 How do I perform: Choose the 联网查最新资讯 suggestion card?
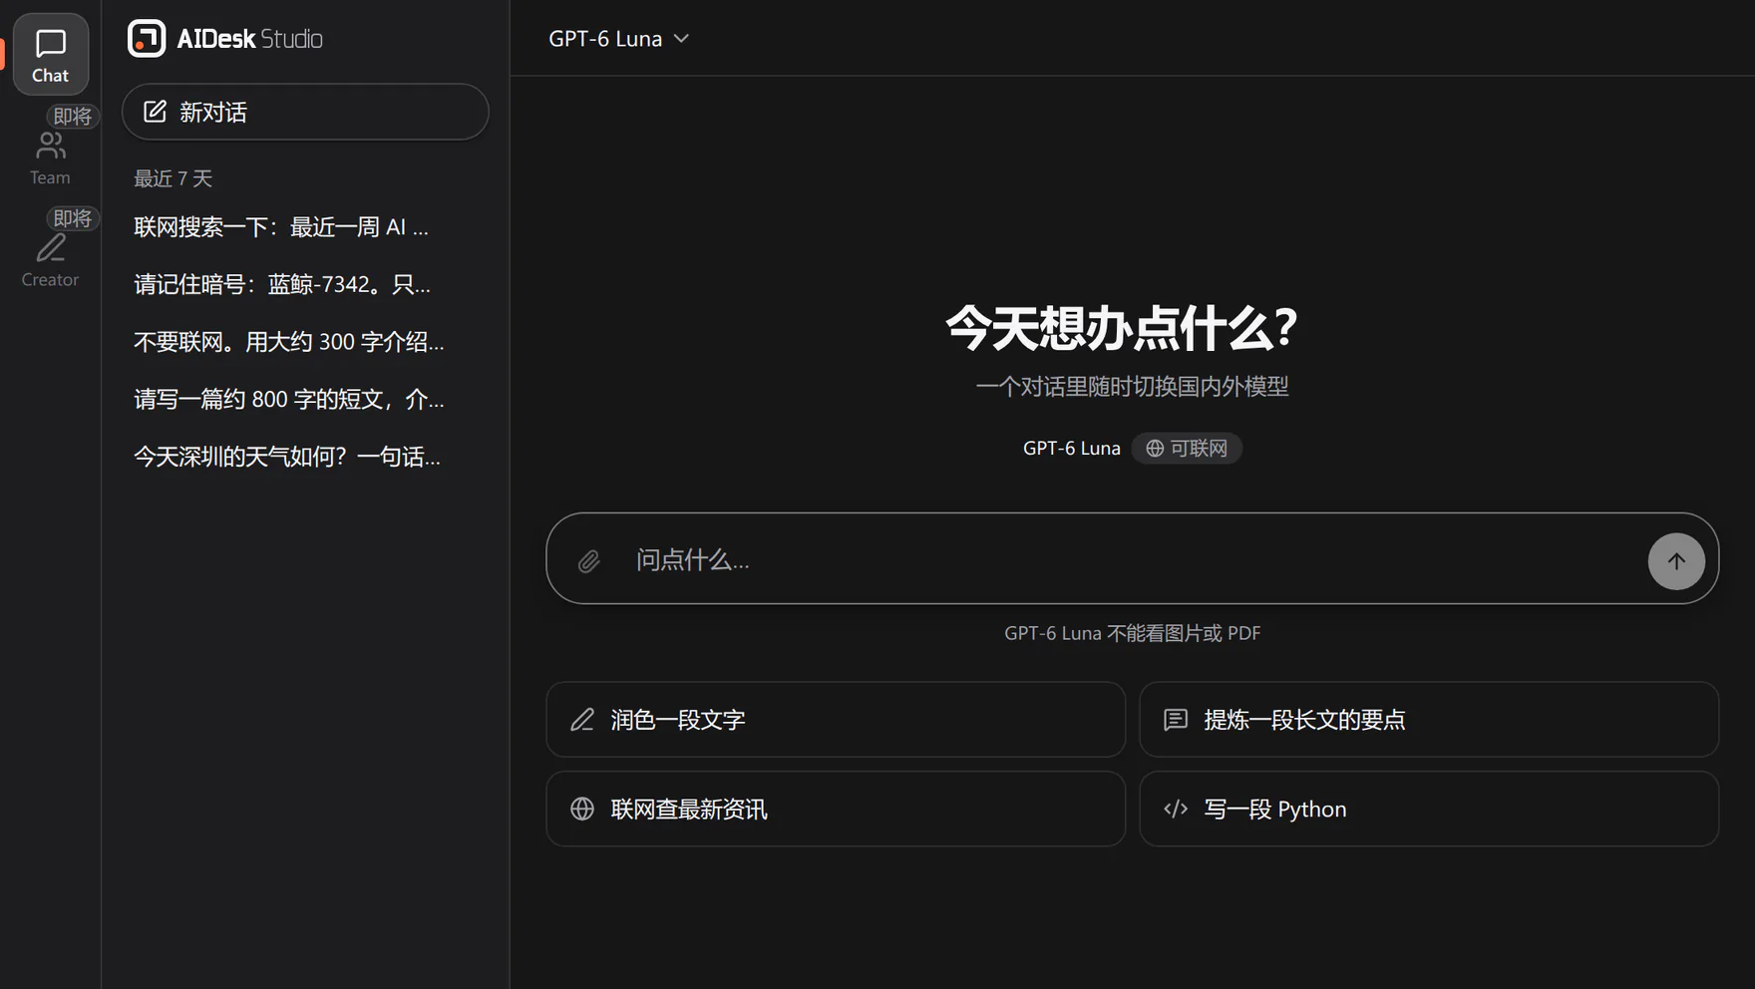coord(836,809)
